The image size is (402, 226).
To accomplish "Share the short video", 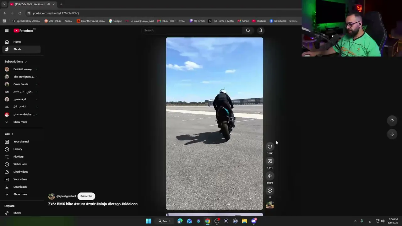I will [270, 176].
